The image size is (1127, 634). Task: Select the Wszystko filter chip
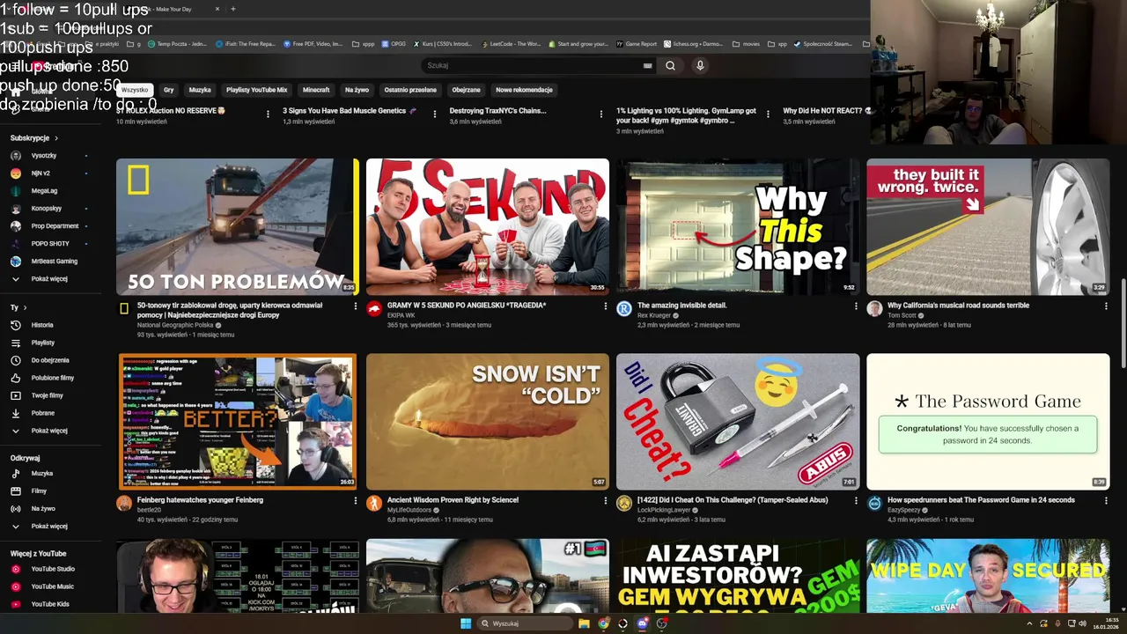135,90
